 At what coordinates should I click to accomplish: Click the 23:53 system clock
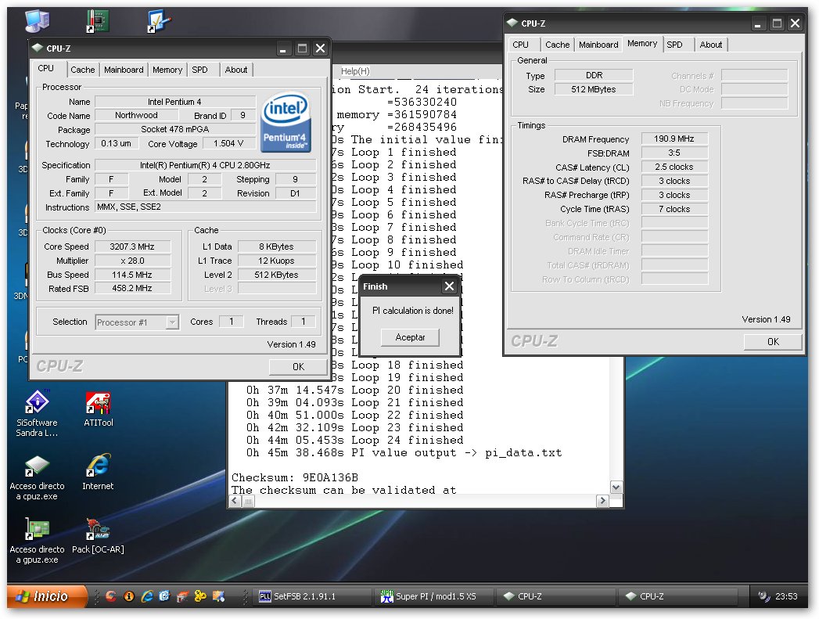click(x=786, y=596)
